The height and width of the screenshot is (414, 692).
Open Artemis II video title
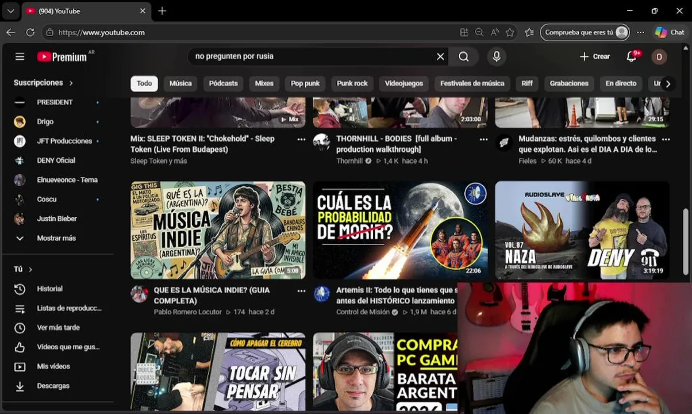point(396,296)
